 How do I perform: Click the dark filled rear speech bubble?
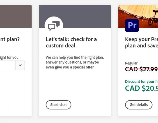coord(56,24)
